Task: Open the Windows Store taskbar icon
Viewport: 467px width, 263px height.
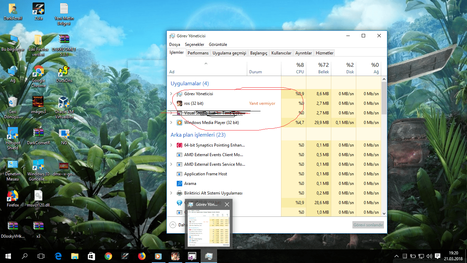Action: click(91, 256)
